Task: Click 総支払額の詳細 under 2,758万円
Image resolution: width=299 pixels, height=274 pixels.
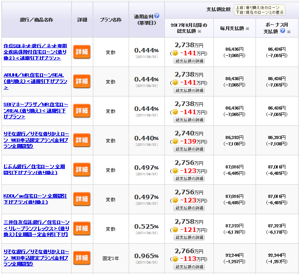Action: (x=189, y=237)
